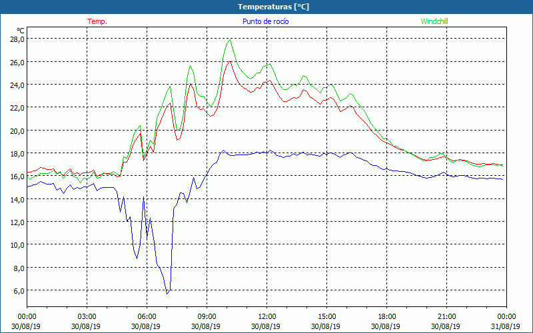Click the 12:00 time label on the x-axis
This screenshot has height=333, width=533.
pos(267,317)
